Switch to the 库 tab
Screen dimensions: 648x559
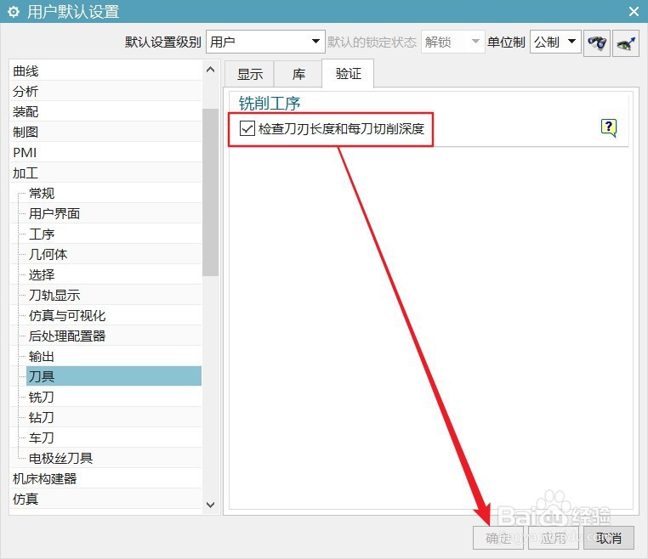click(298, 74)
